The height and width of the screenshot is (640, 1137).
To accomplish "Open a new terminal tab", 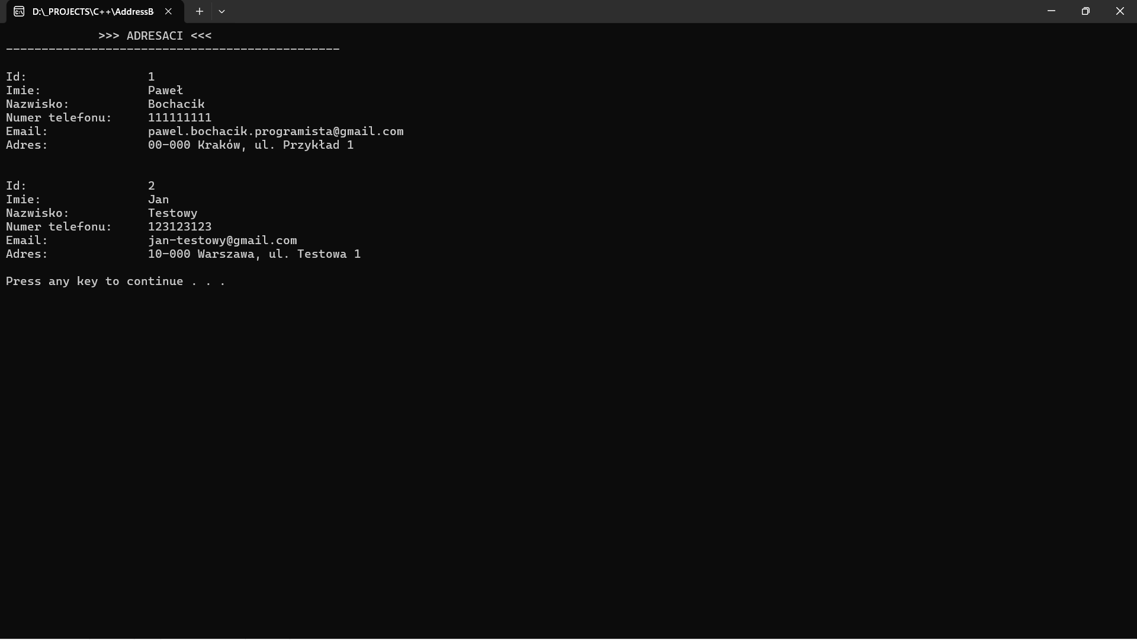I will coord(200,12).
